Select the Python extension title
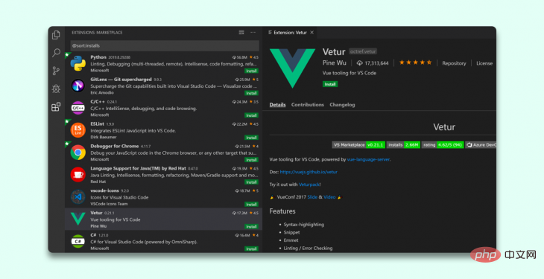 point(98,57)
